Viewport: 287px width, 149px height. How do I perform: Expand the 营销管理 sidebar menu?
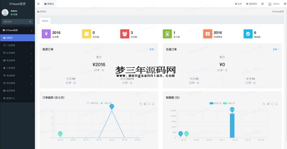(17, 75)
